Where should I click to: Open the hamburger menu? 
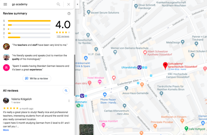point(5,4)
